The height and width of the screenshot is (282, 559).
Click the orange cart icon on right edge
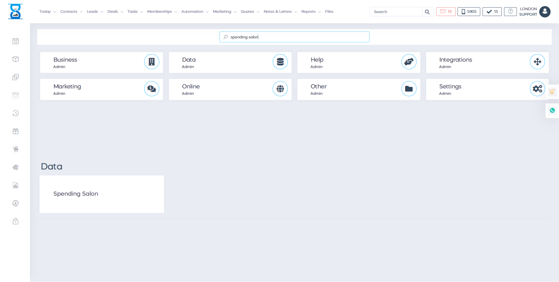click(x=552, y=91)
